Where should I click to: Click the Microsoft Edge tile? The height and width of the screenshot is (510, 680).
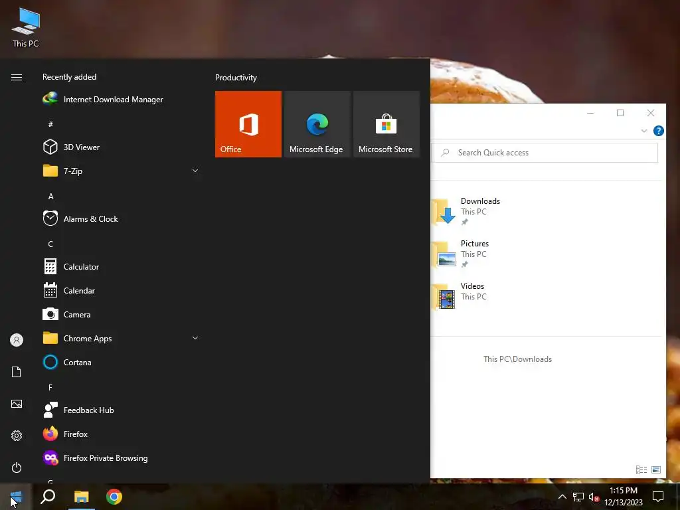coord(317,124)
